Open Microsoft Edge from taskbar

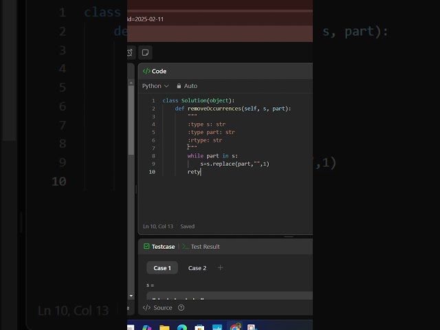(x=182, y=327)
